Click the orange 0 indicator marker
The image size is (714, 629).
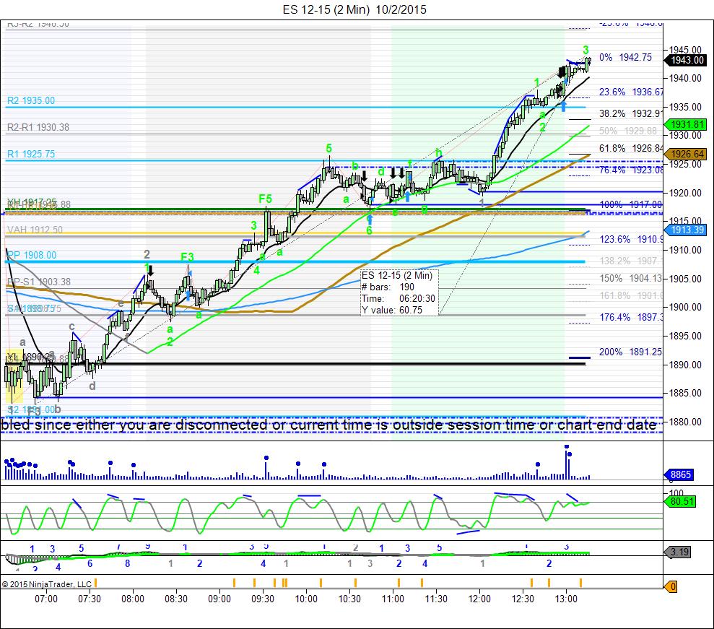tap(672, 586)
